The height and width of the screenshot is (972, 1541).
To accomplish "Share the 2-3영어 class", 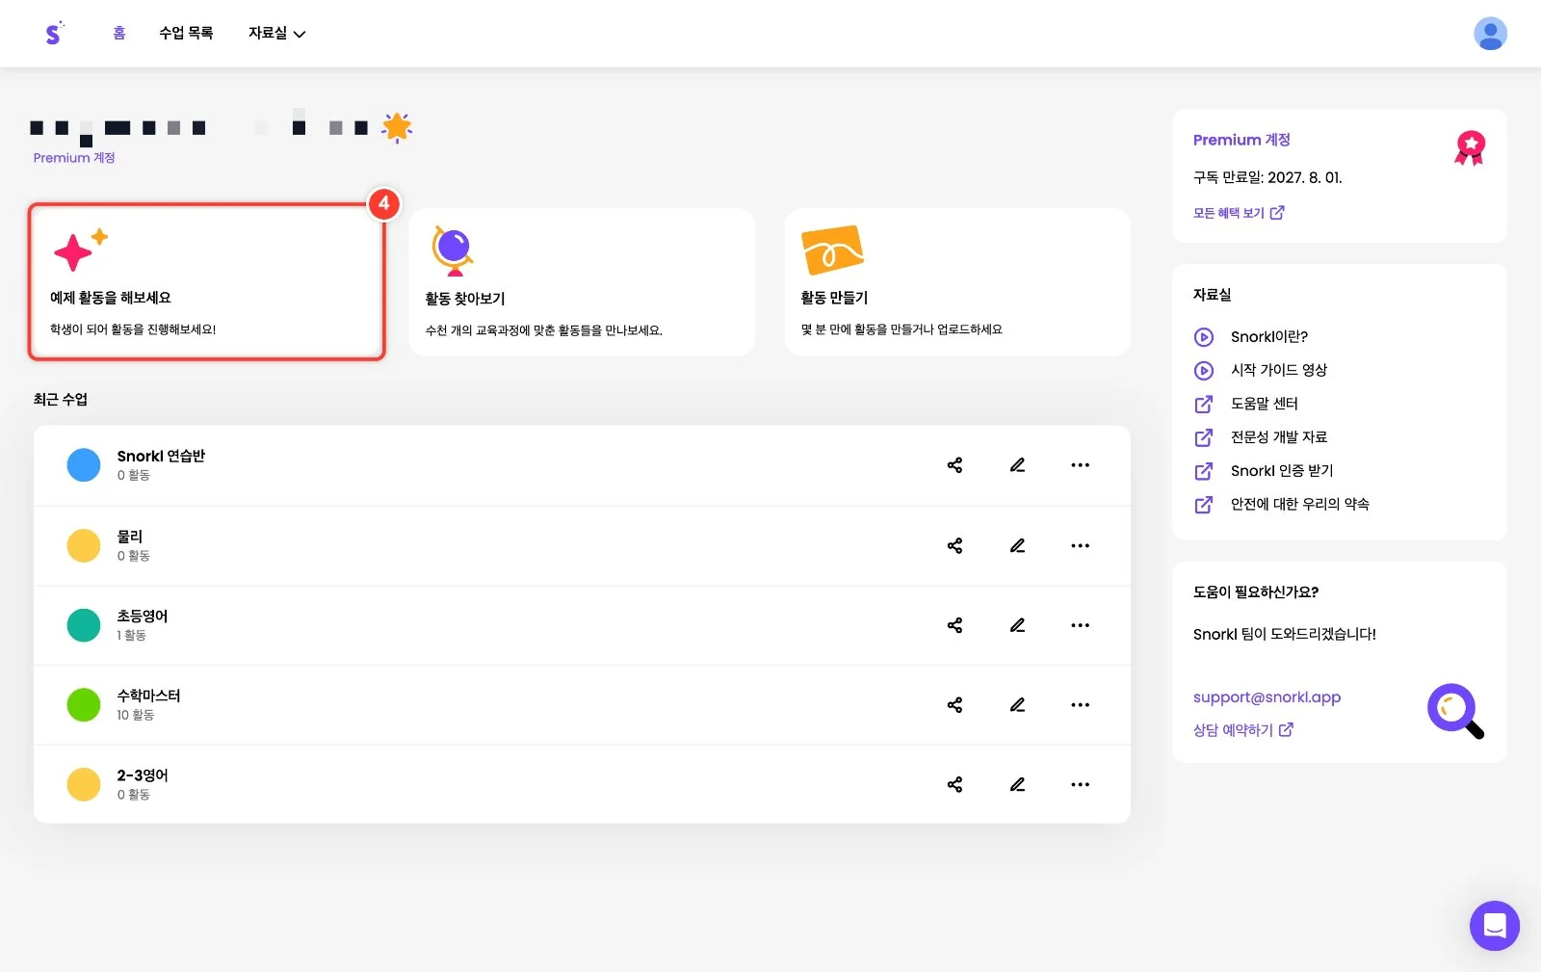I will (954, 784).
